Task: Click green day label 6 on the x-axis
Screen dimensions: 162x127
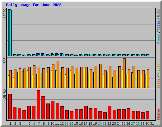Action: pos(34,124)
